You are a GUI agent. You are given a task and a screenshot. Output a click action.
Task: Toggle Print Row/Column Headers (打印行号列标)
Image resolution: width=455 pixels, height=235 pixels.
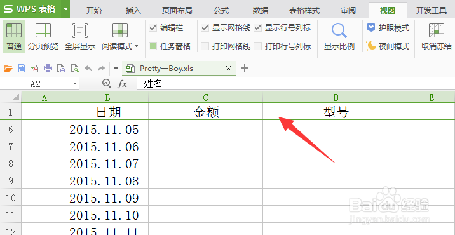pyautogui.click(x=257, y=46)
